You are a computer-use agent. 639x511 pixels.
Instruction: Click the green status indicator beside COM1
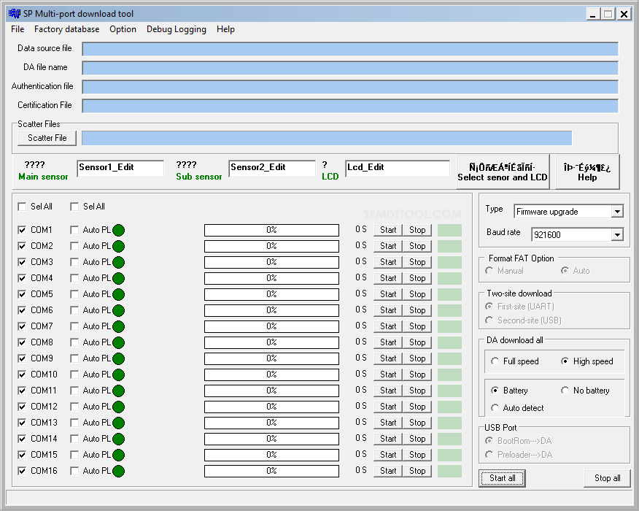tap(119, 229)
